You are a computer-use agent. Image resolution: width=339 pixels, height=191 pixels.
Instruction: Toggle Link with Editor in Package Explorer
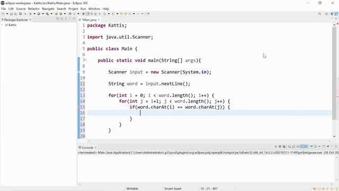click(62, 19)
